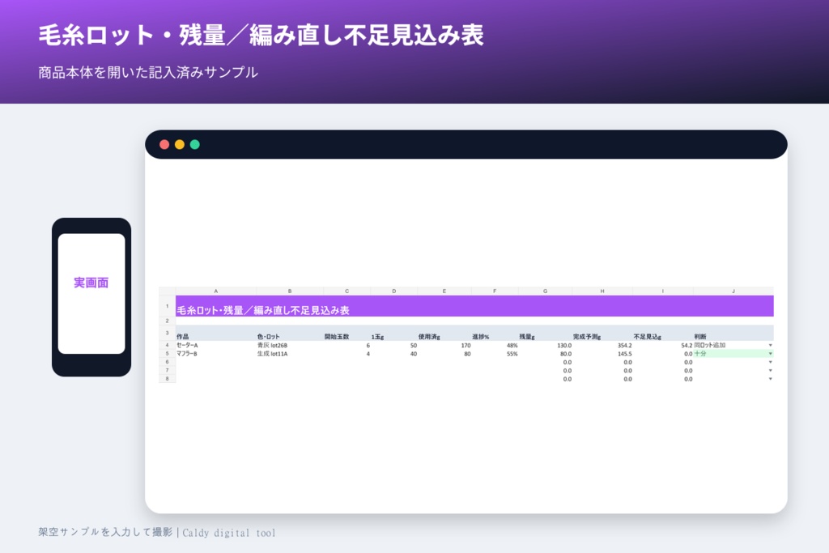This screenshot has height=553, width=829.
Task: Click the 生成 lot11A cell
Action: pos(290,354)
